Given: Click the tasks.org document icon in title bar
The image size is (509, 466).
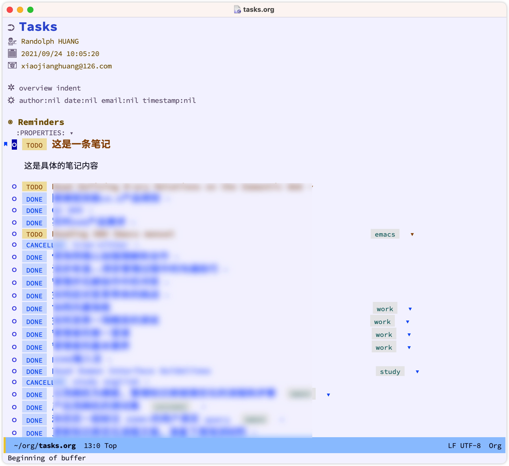Looking at the screenshot, I should (x=237, y=10).
